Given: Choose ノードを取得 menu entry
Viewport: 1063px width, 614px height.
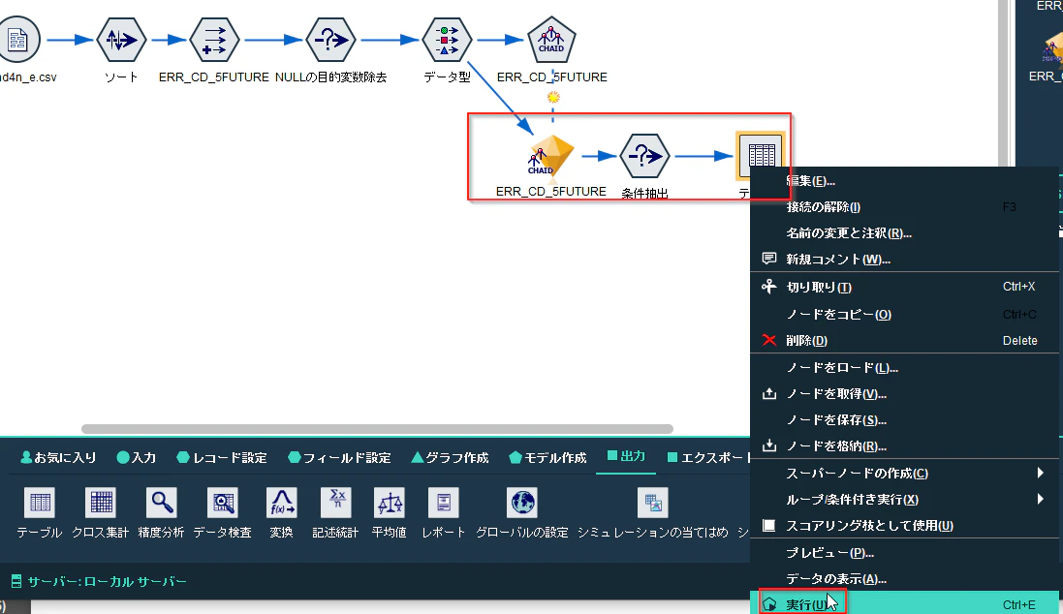Looking at the screenshot, I should tap(904, 394).
